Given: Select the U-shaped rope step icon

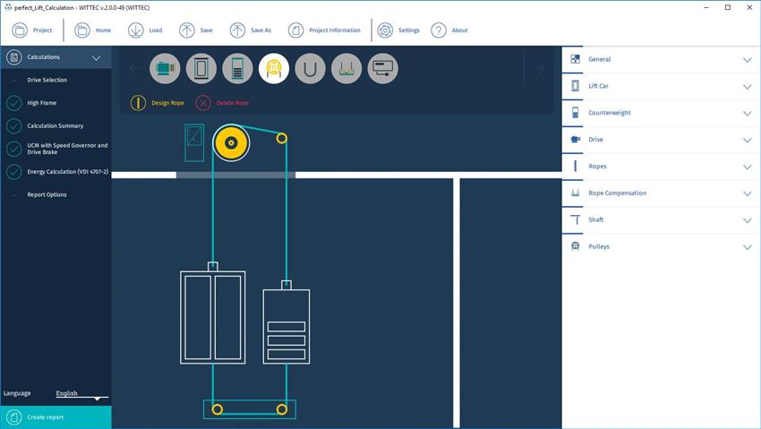Looking at the screenshot, I should [310, 68].
